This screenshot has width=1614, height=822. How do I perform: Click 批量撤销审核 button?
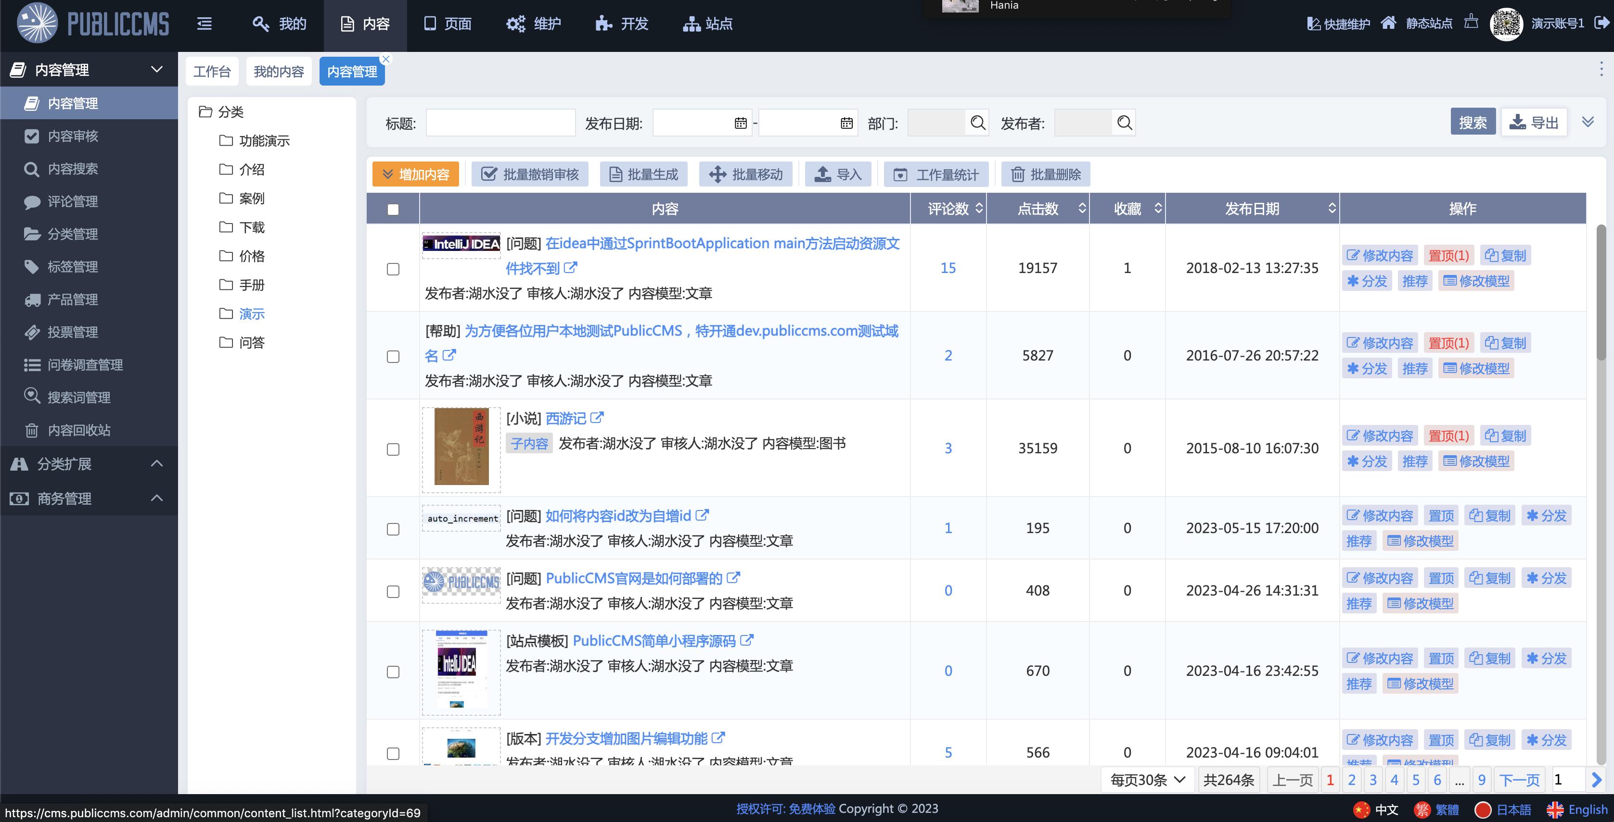tap(530, 174)
